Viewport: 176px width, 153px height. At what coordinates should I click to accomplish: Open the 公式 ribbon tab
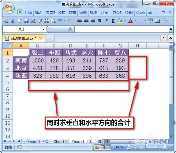point(62,12)
